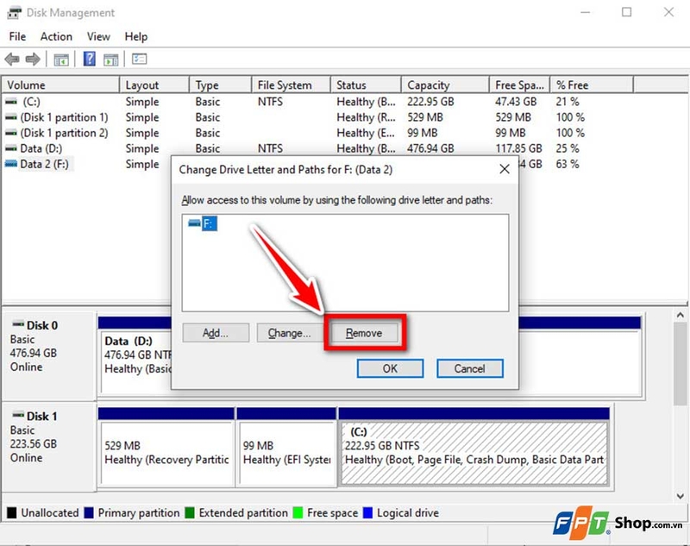Click the Remove button in the dialog
Viewport: 690px width, 546px height.
pyautogui.click(x=364, y=333)
